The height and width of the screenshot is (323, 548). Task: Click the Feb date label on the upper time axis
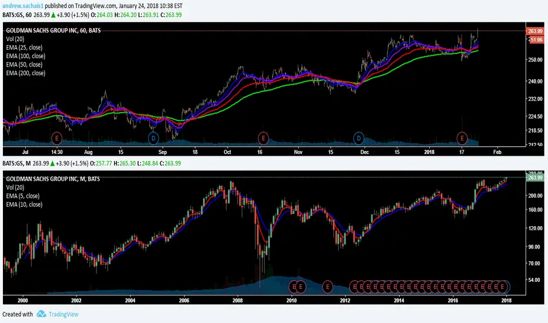(x=497, y=152)
